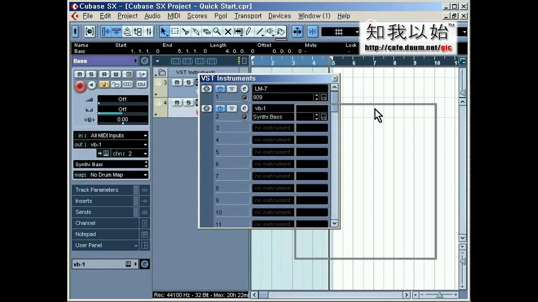Open the MIDI output vb-1 dropdown
The height and width of the screenshot is (302, 538).
[x=111, y=145]
